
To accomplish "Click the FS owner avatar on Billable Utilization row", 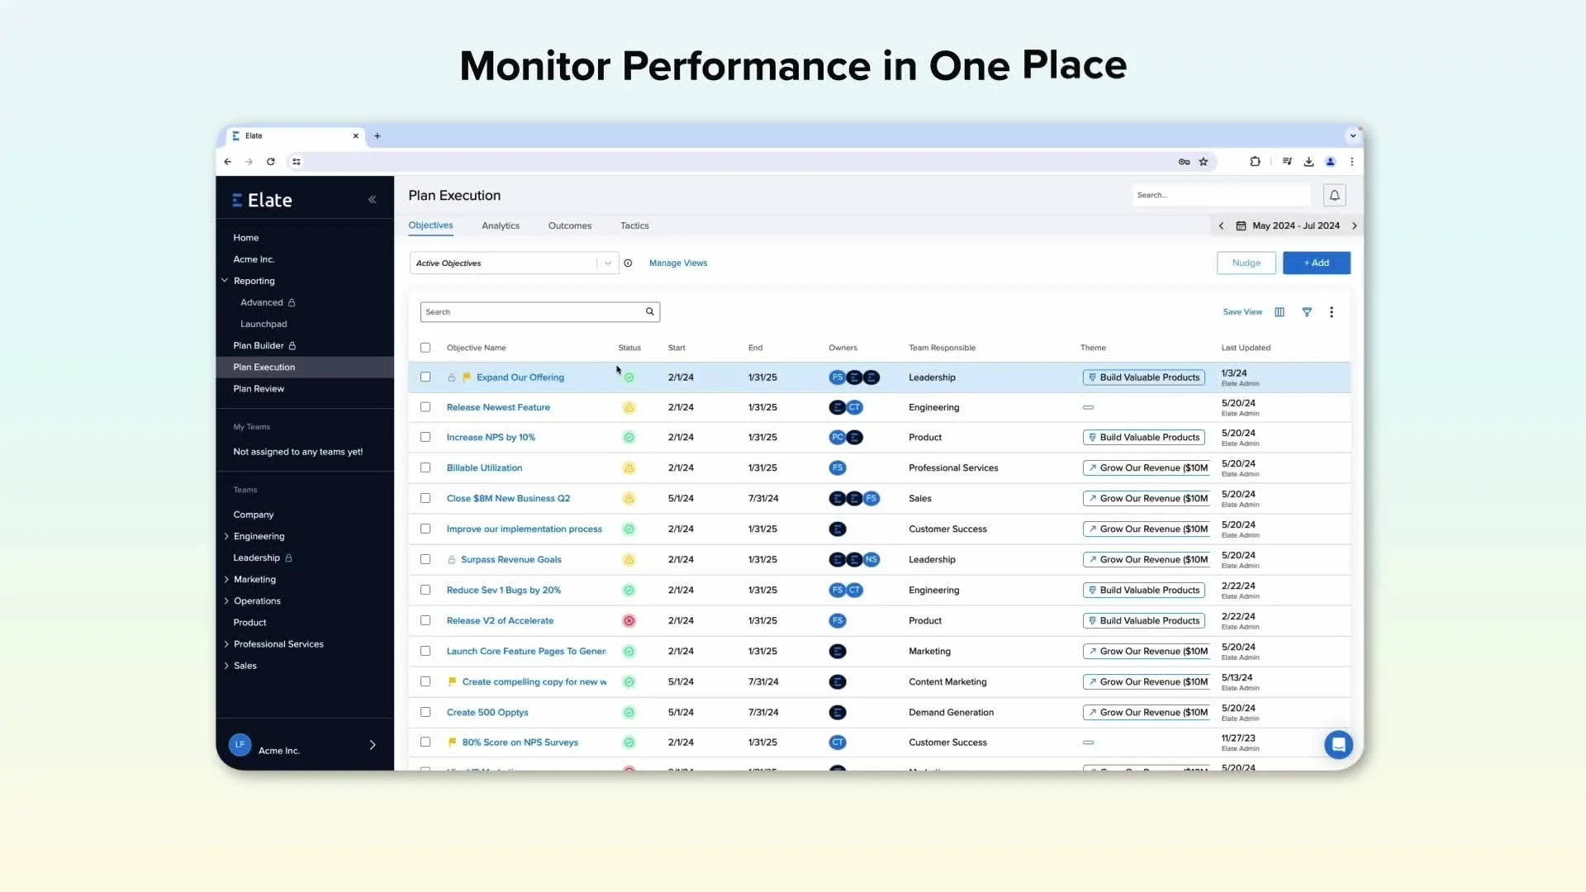I will [x=838, y=468].
